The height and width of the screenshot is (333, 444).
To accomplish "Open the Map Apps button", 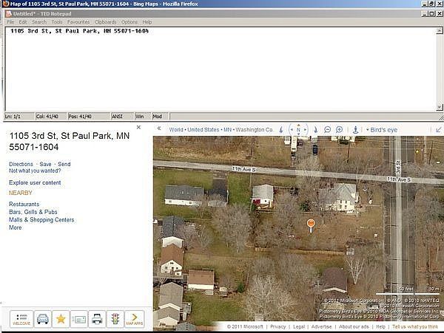I will [135, 318].
